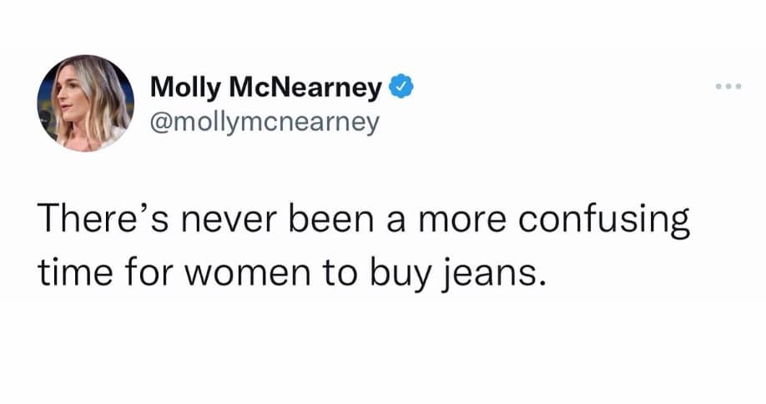
Task: Click the Molly McNearney display name
Action: (x=266, y=87)
